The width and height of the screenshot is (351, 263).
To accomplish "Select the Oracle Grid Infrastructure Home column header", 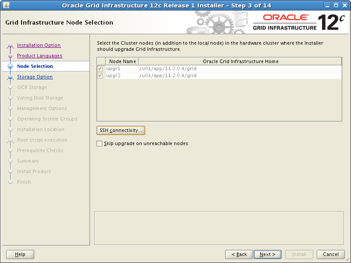I will coord(240,61).
